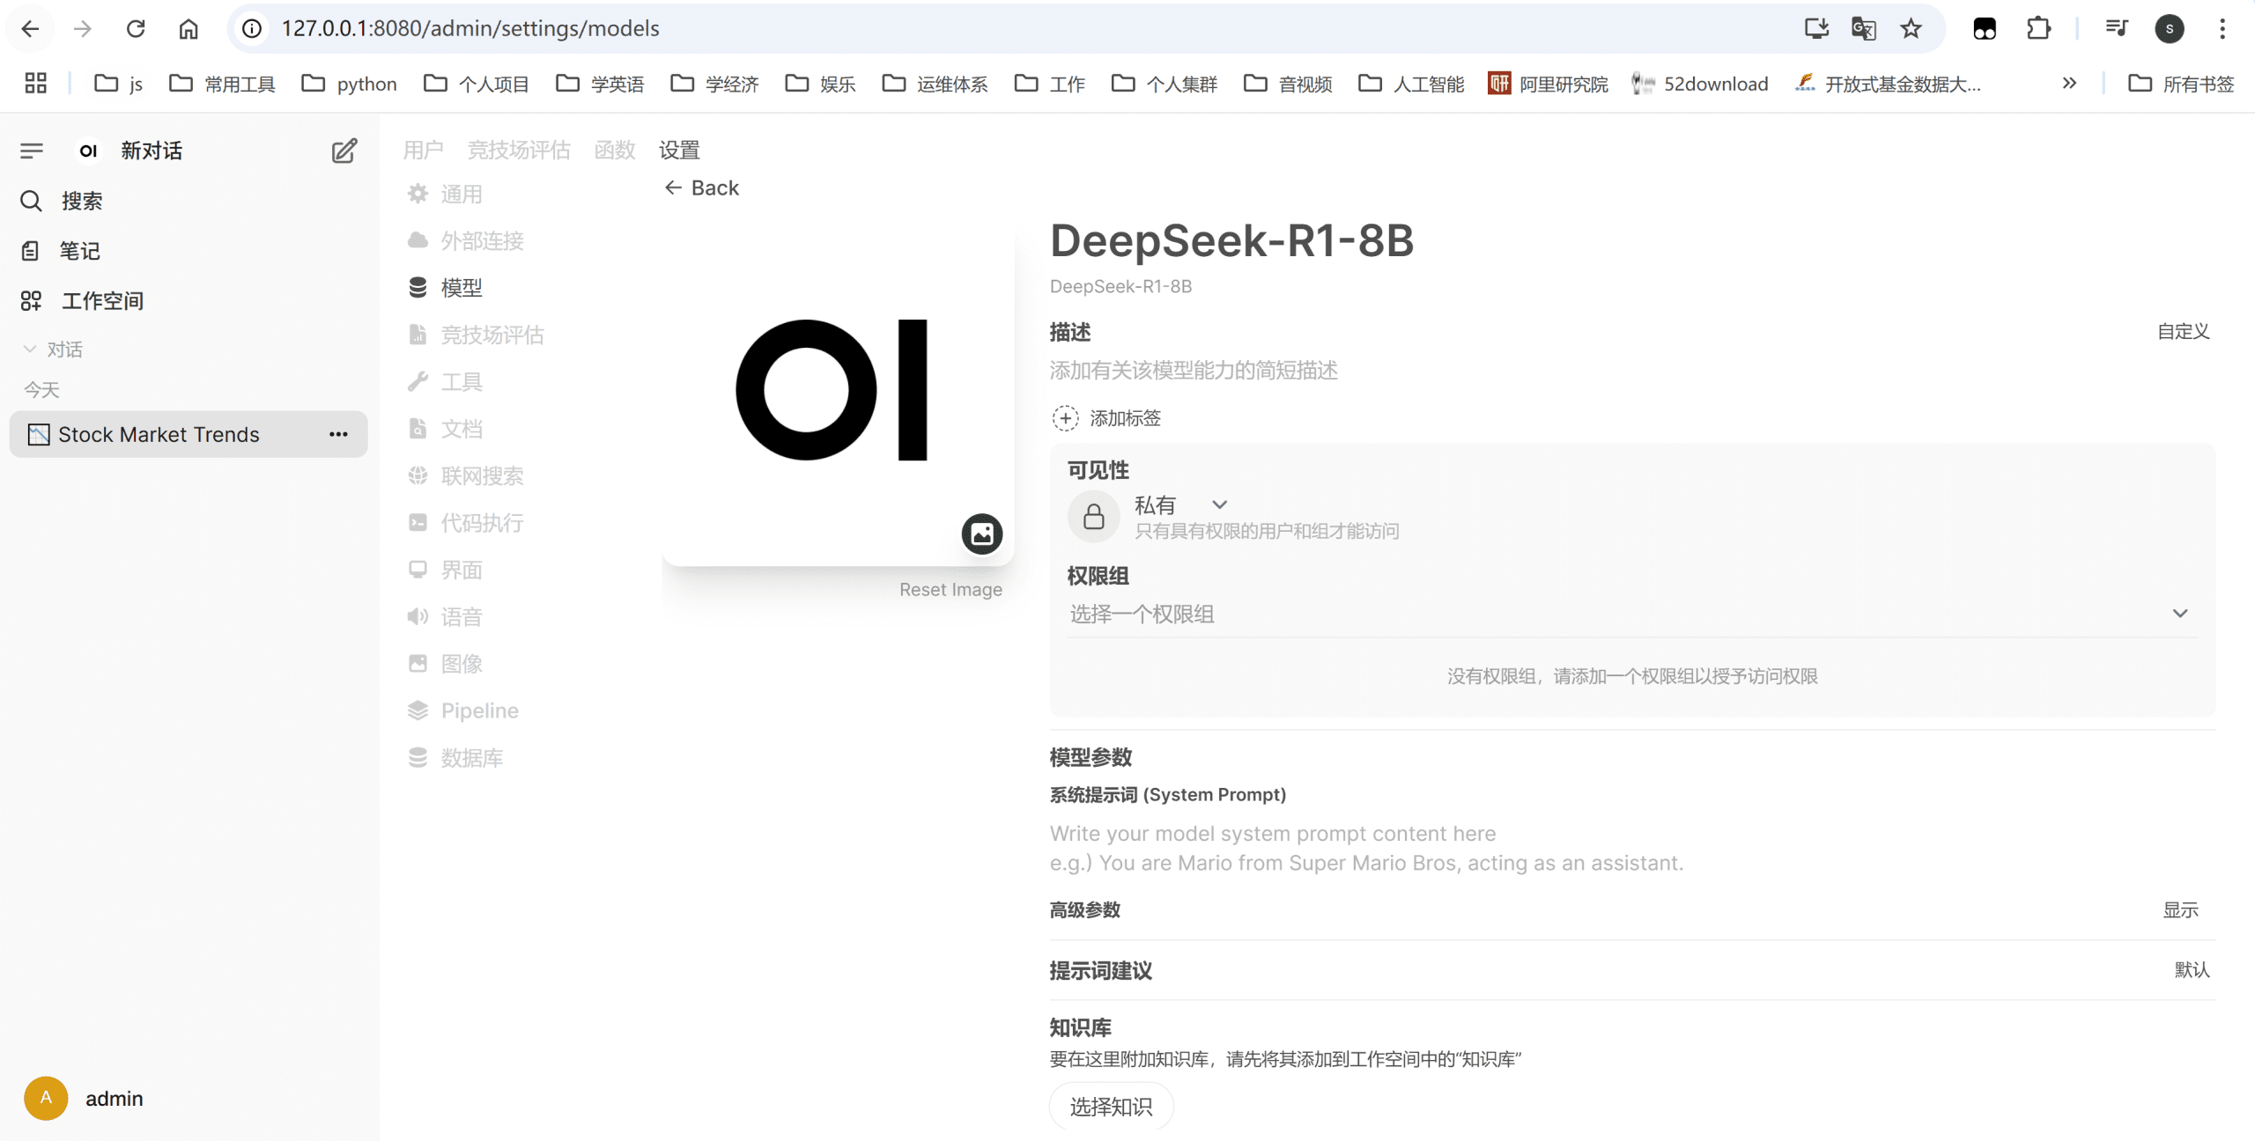Open the three-dot menu for Stock Market Trends
Viewport: 2255px width, 1141px height.
pos(338,434)
